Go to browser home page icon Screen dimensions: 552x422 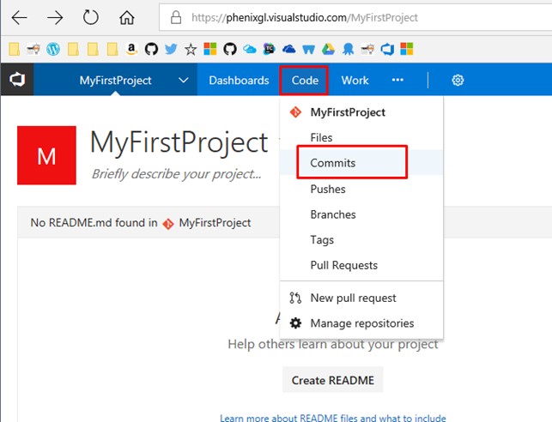pyautogui.click(x=127, y=17)
